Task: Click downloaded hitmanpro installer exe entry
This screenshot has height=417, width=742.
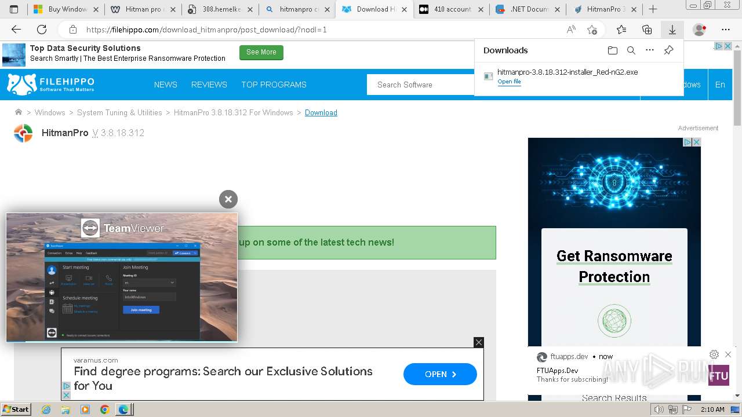Action: (568, 72)
